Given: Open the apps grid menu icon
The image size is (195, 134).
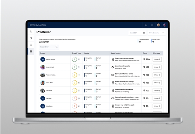Looking at the screenshot, I should click(152, 25).
